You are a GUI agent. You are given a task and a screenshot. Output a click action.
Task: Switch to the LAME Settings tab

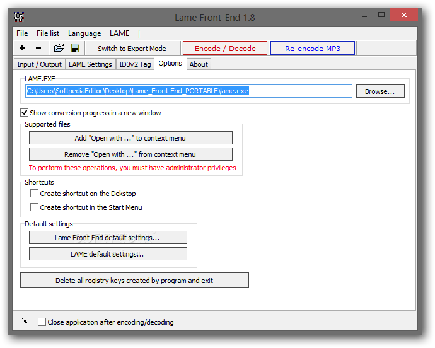coord(90,64)
